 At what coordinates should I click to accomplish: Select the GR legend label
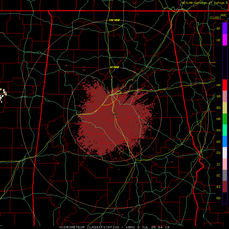[218, 96]
